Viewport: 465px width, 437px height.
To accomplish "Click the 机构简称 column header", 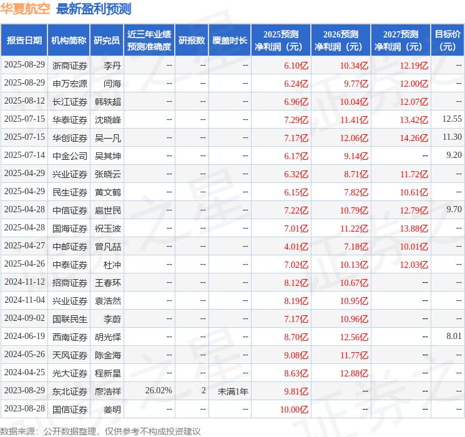I will (x=69, y=41).
